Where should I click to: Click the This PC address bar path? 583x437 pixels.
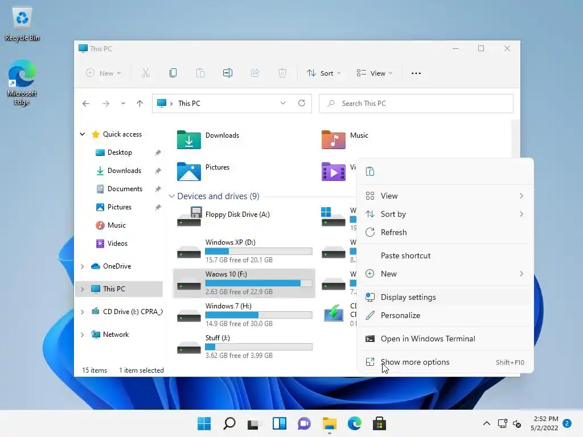pos(189,104)
